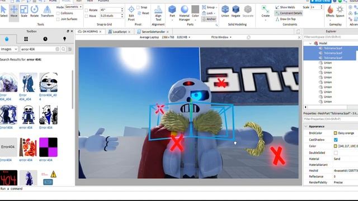The width and height of the screenshot is (358, 201).
Task: Open the Material Manager
Action: 184,13
